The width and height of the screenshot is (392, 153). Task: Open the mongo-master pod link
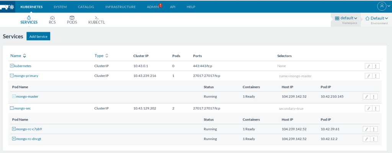(27, 97)
